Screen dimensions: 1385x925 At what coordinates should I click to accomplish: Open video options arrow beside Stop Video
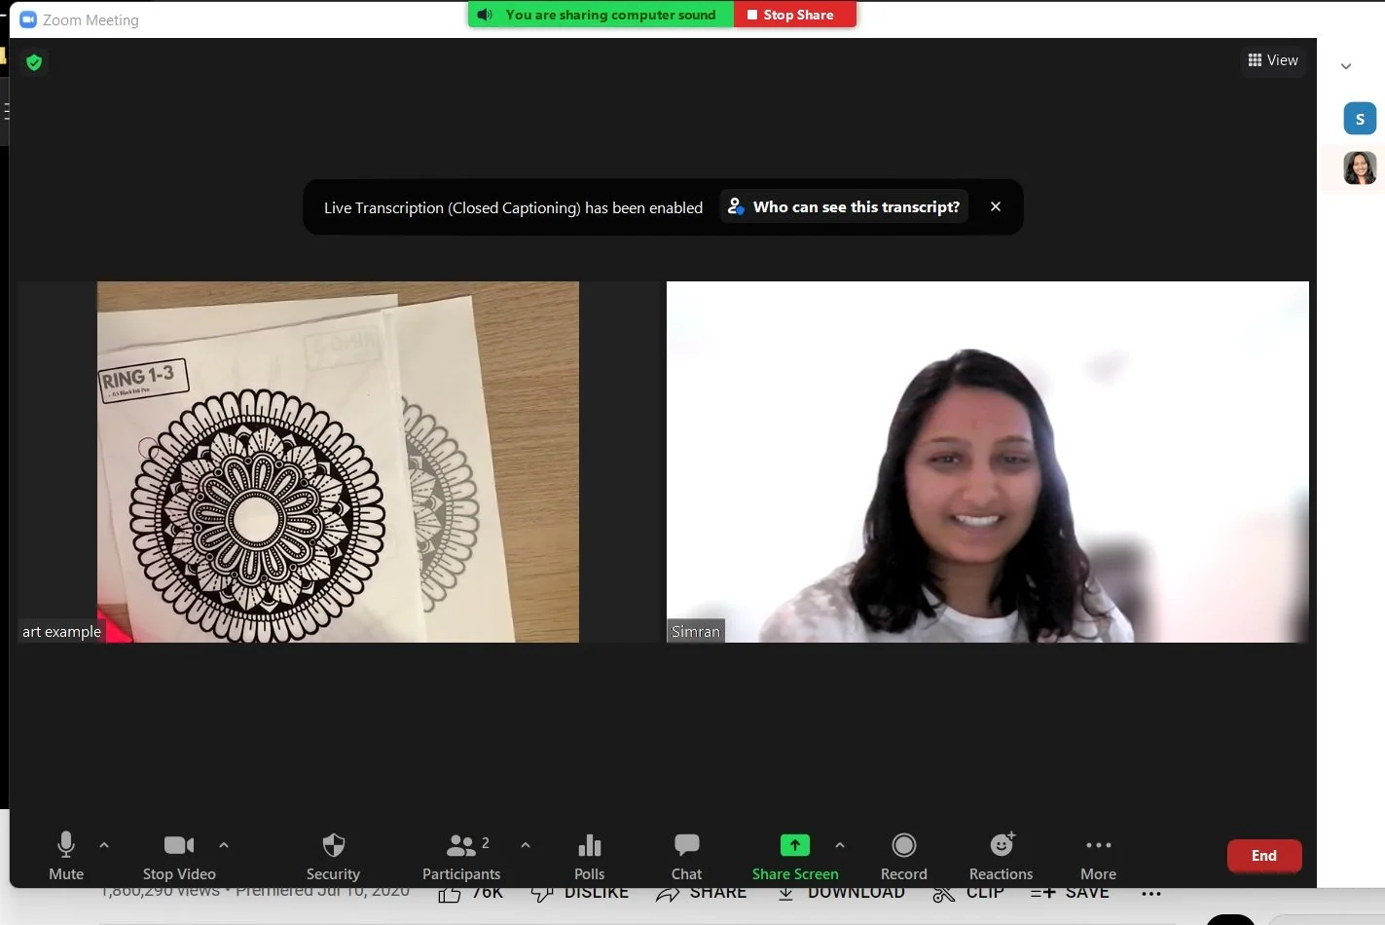(x=224, y=845)
